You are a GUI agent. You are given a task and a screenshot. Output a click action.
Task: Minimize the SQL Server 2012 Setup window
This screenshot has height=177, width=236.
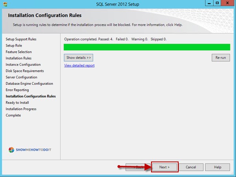209,3
